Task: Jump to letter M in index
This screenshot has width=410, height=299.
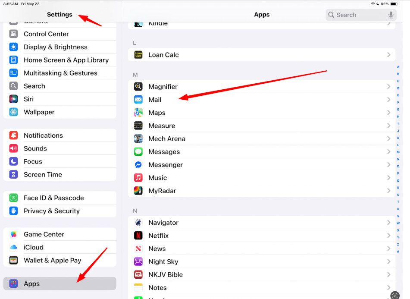Action: point(398,152)
